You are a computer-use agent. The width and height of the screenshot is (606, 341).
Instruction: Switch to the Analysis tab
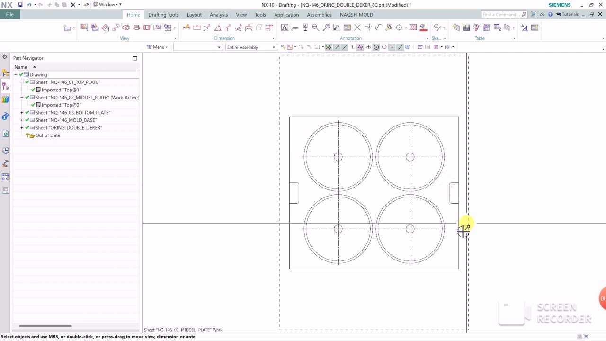pyautogui.click(x=219, y=15)
